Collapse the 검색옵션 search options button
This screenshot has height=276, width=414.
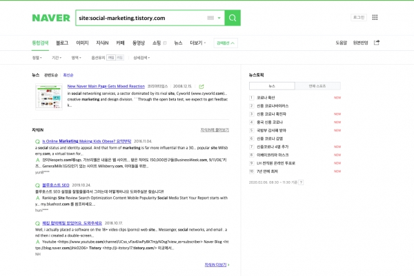226,43
